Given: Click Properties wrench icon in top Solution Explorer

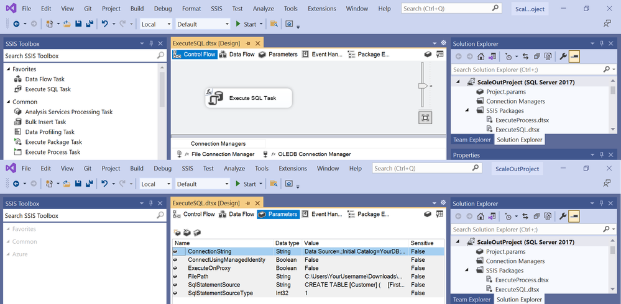Looking at the screenshot, I should click(x=563, y=57).
